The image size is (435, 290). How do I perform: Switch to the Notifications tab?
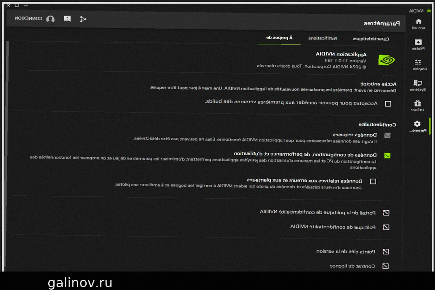coord(323,38)
